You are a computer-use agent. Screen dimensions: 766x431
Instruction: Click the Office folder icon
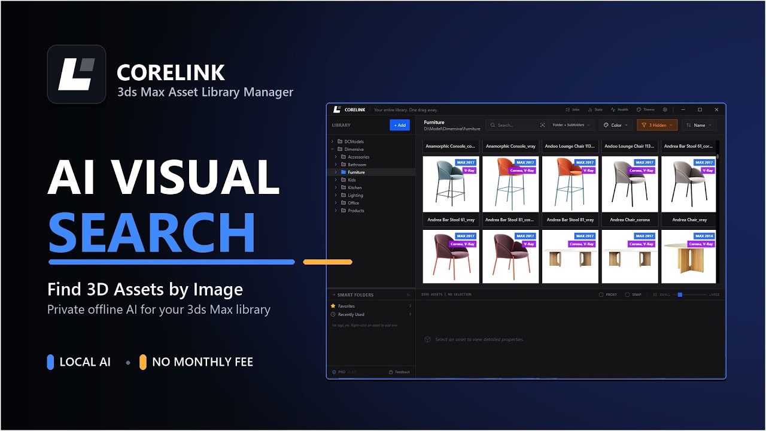coord(344,203)
